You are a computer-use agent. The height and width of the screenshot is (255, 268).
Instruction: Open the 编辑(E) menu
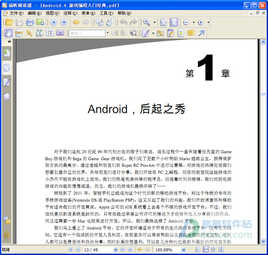(x=34, y=13)
